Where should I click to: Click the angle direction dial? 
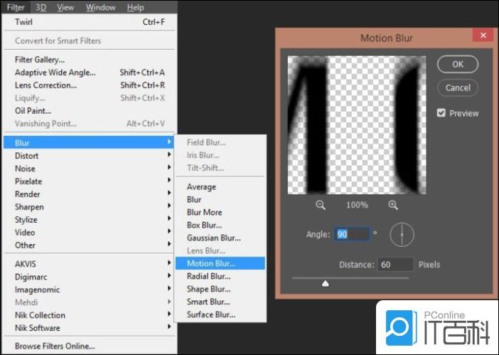(x=402, y=234)
